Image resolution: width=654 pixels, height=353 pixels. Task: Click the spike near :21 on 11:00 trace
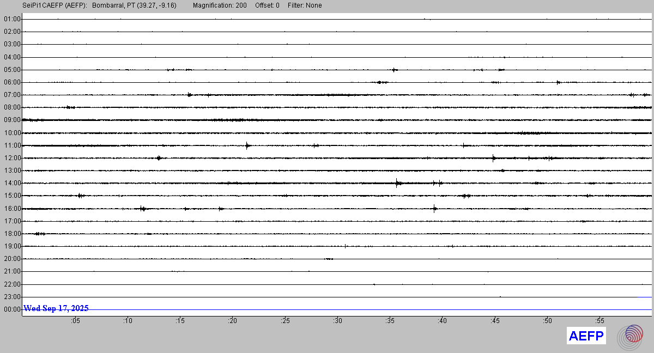click(x=247, y=145)
